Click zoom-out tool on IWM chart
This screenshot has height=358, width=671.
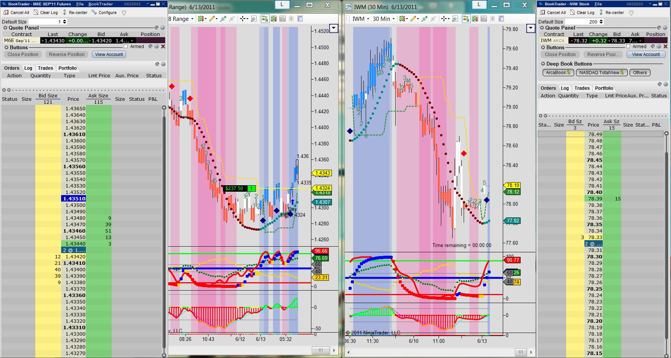pyautogui.click(x=433, y=19)
